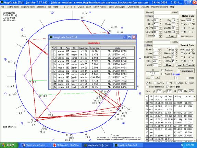Click the gl orb field showing 3.00
197x148 pixels.
[x=159, y=91]
